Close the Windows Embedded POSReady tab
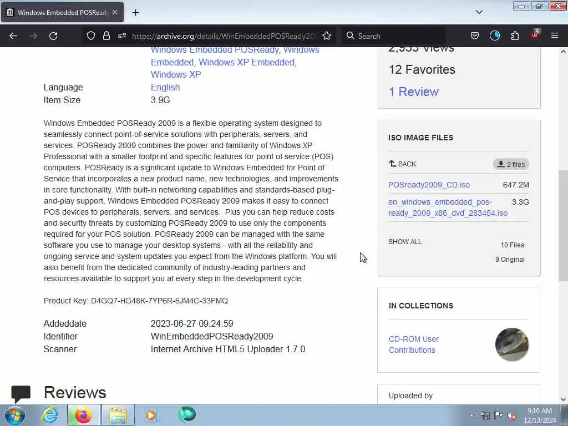The width and height of the screenshot is (568, 426). tap(114, 12)
